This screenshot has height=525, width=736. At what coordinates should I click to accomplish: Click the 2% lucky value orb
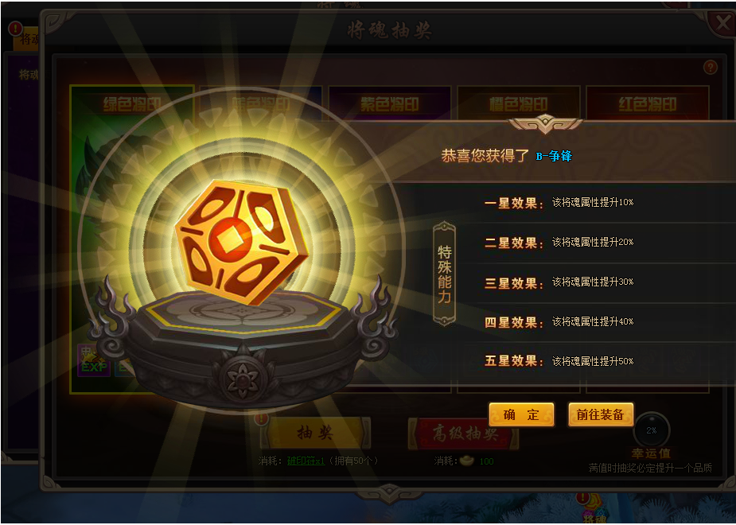click(651, 430)
